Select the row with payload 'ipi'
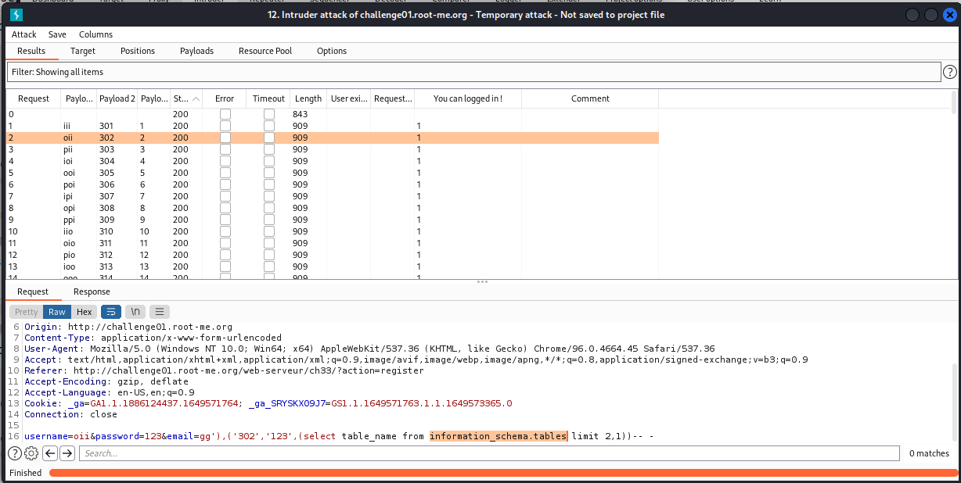 (333, 196)
